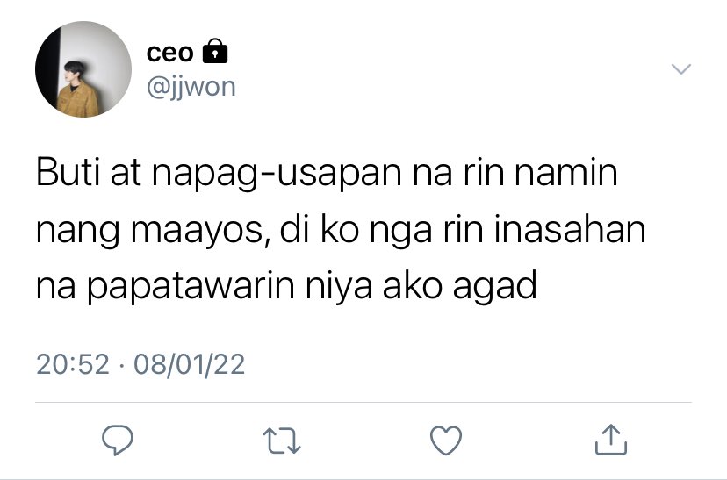Expand the tweet options chevron
727x480 pixels.
(681, 69)
